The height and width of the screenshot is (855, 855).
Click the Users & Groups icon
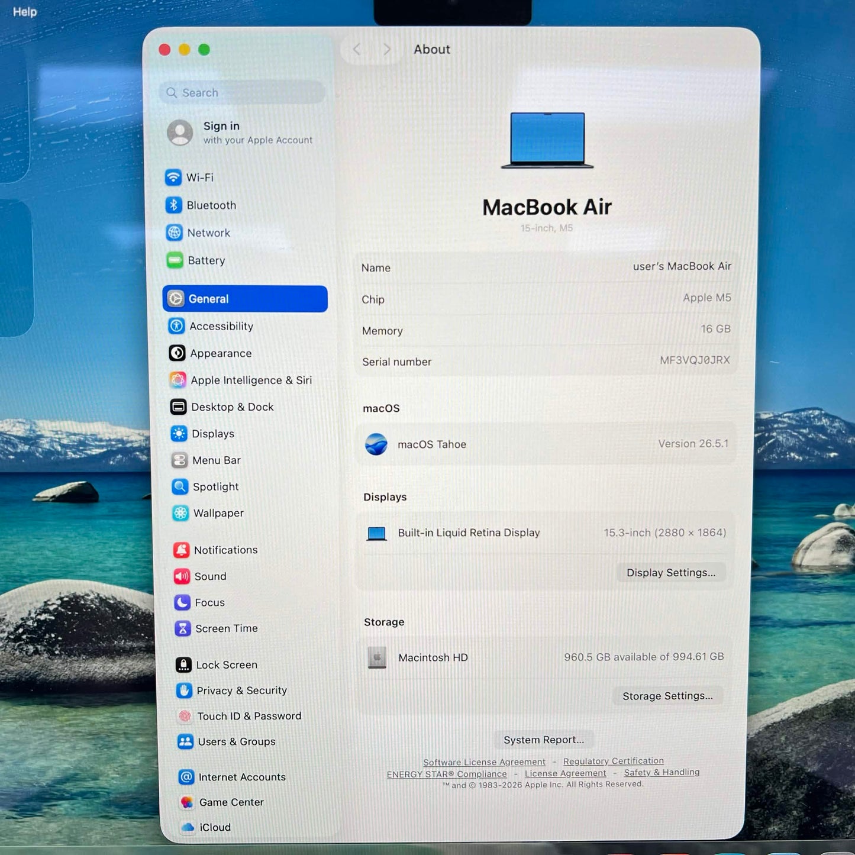185,741
